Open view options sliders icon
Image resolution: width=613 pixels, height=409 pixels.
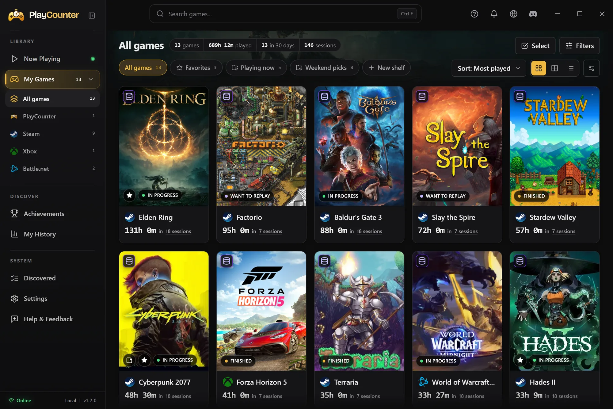pyautogui.click(x=591, y=68)
